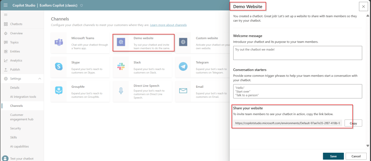Screen dimensions: 371x161
Task: Click into the Welcome message text box
Action: [x=297, y=53]
